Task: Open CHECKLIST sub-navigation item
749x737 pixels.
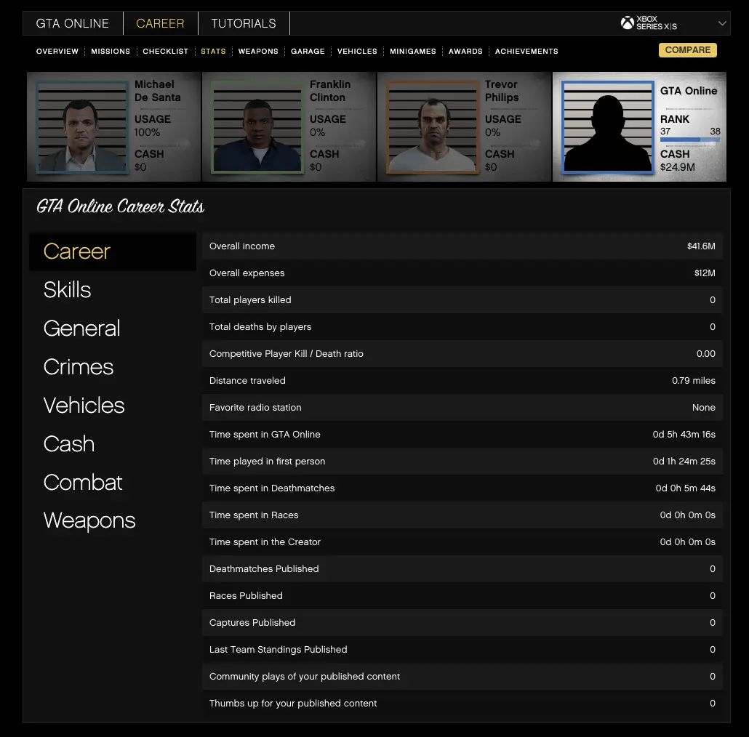Action: [x=165, y=51]
